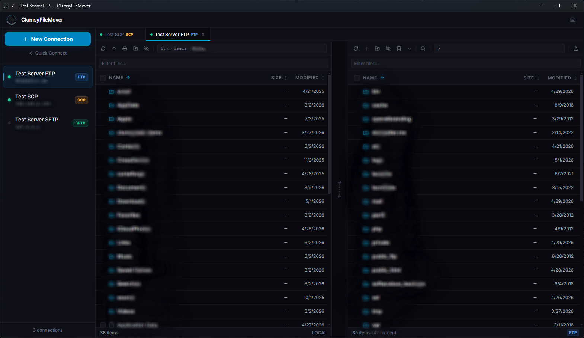Click the upload icon right of remote path
This screenshot has width=584, height=338.
(576, 49)
